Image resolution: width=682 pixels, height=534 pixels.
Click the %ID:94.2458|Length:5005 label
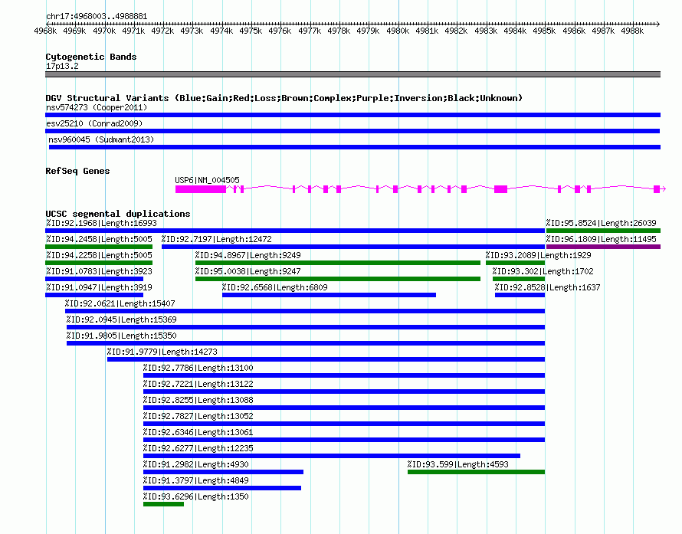[x=99, y=239]
